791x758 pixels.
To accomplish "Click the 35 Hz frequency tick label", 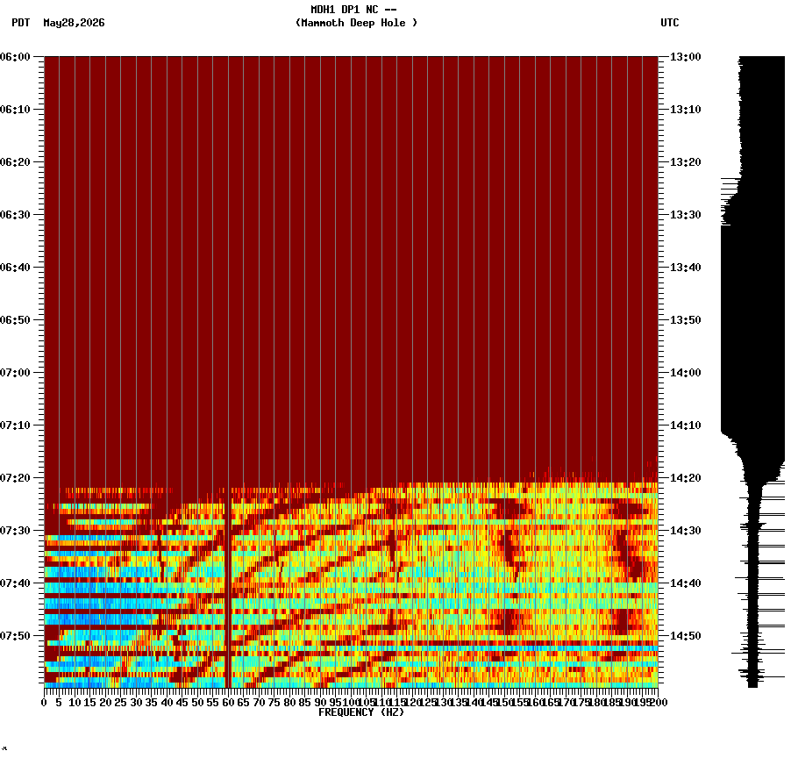I will pyautogui.click(x=152, y=703).
